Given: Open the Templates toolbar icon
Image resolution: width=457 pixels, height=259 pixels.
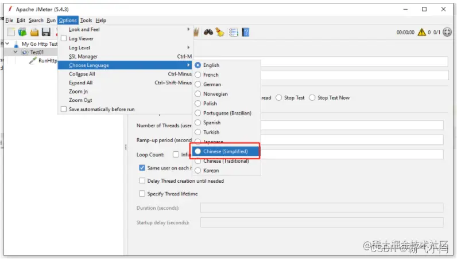Looking at the screenshot, I should click(22, 32).
